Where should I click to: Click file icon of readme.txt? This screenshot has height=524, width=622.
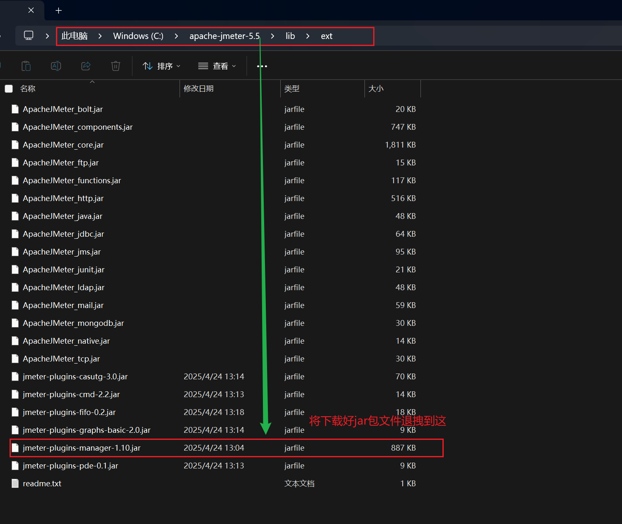pyautogui.click(x=15, y=483)
